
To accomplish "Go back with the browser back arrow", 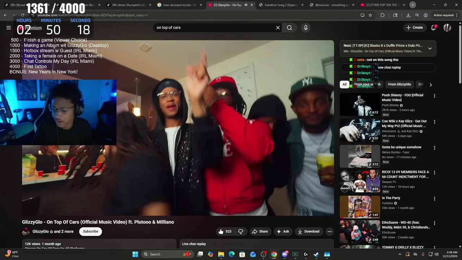I will [5, 15].
